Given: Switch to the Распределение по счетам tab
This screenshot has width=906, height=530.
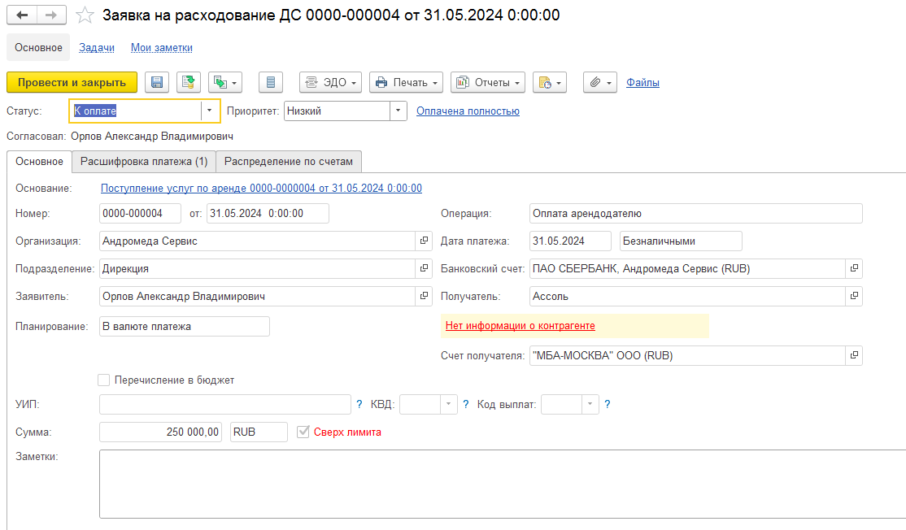Looking at the screenshot, I should coord(289,162).
